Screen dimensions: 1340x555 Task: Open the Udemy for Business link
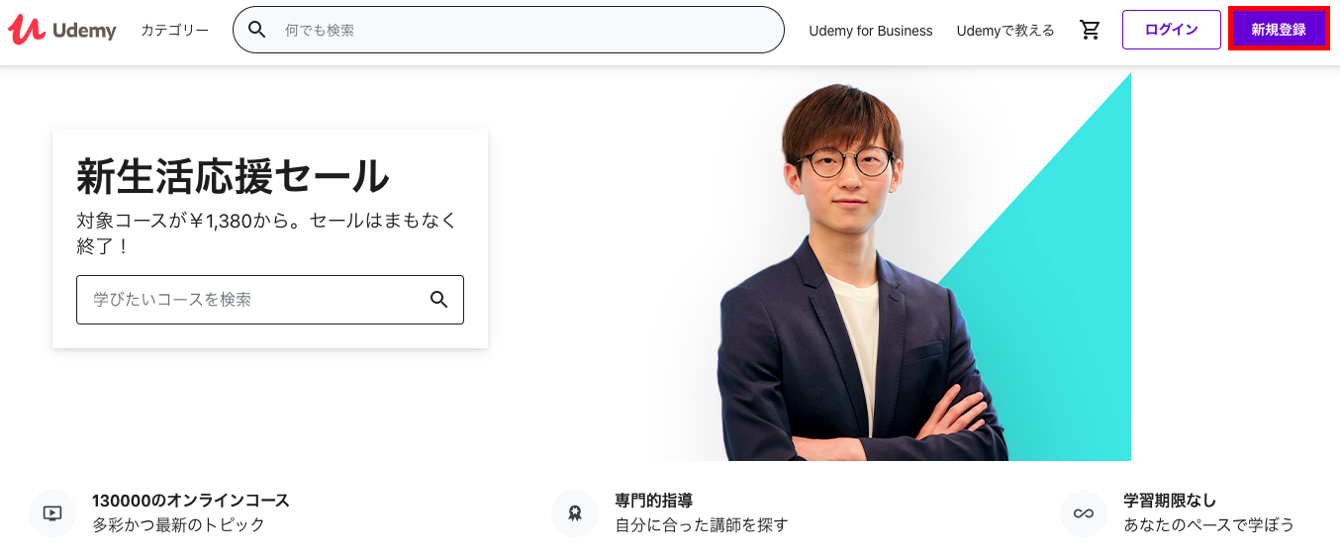pos(871,31)
